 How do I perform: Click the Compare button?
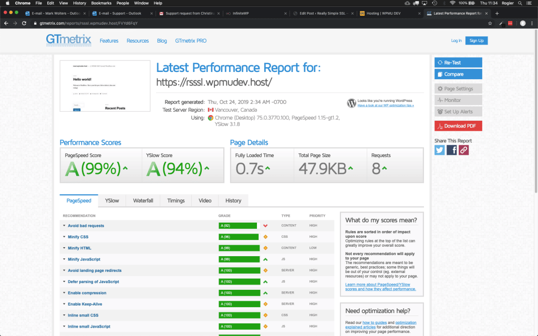pos(458,74)
